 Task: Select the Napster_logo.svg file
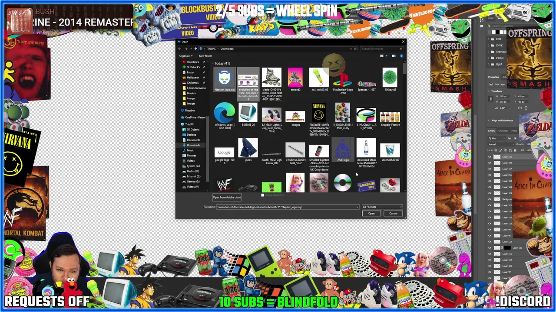(x=224, y=80)
